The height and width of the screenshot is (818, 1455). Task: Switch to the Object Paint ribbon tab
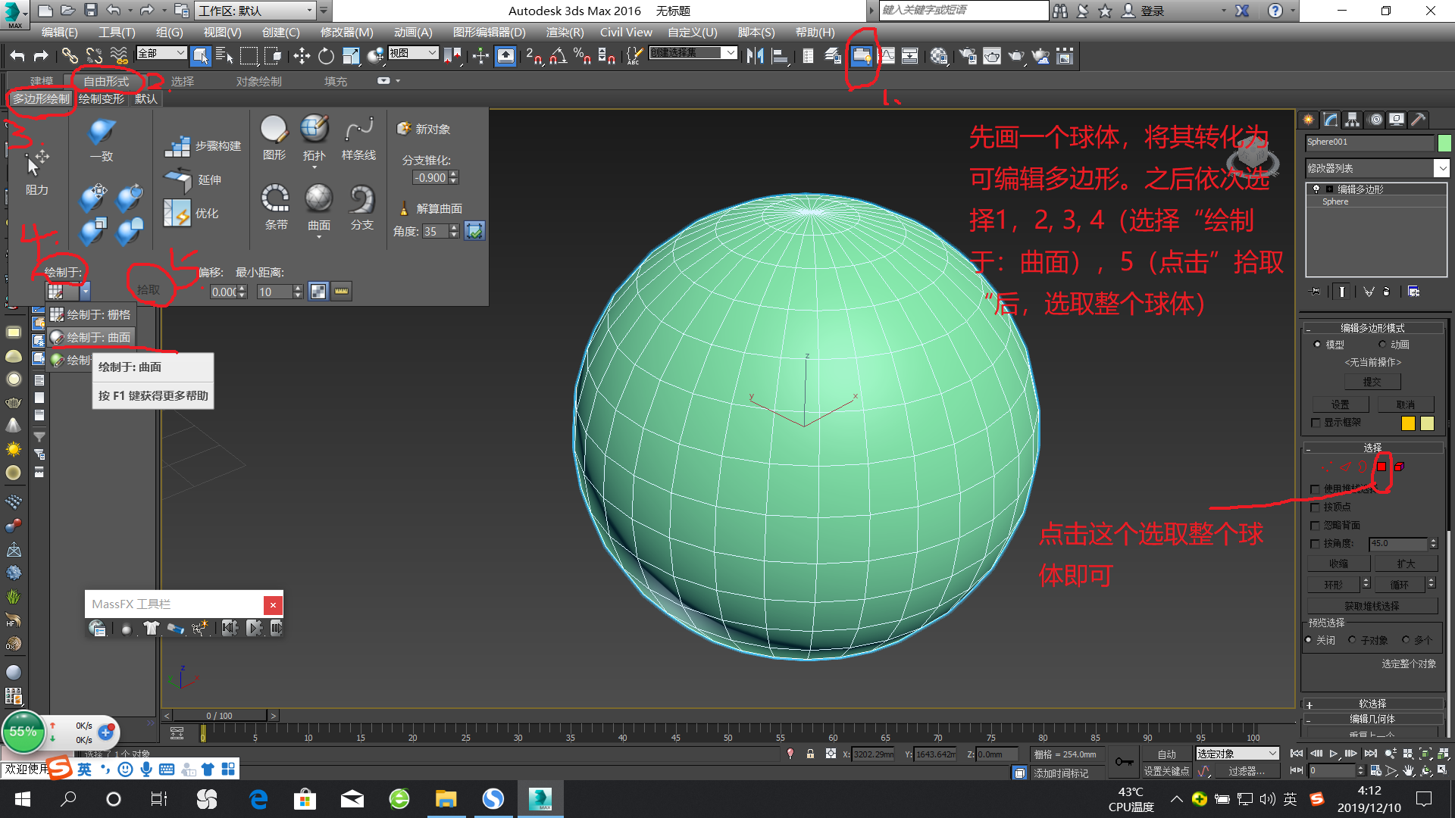[258, 81]
